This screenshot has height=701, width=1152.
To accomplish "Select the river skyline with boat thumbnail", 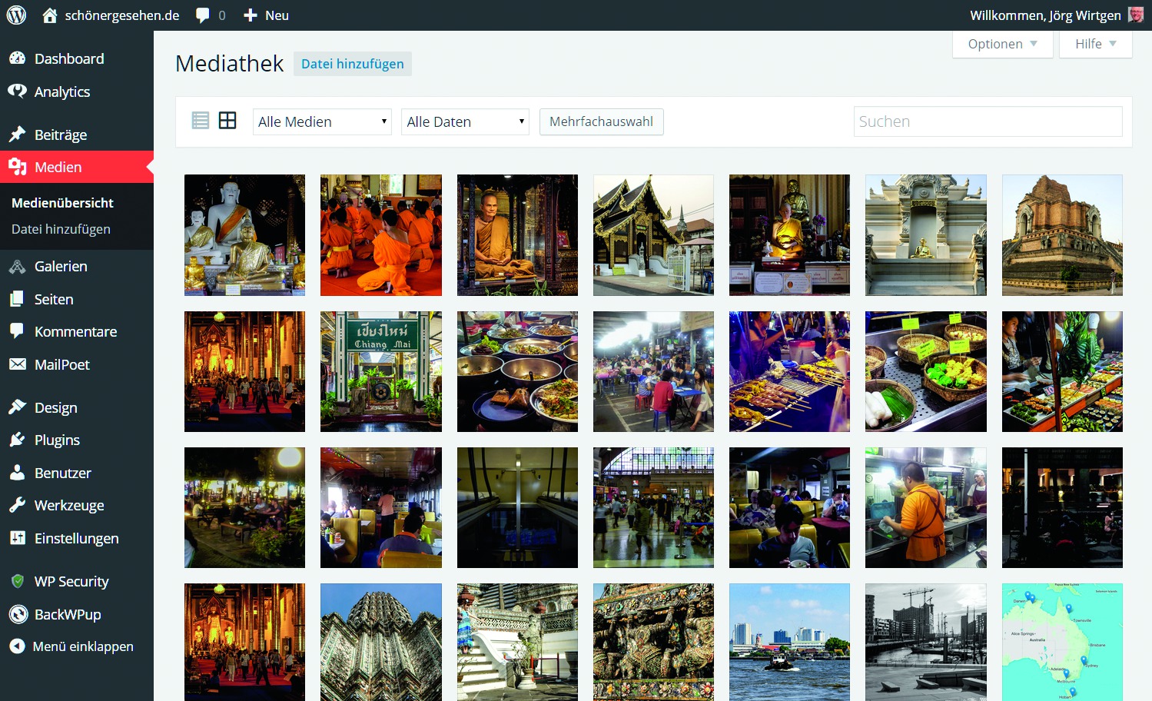I will [x=789, y=643].
